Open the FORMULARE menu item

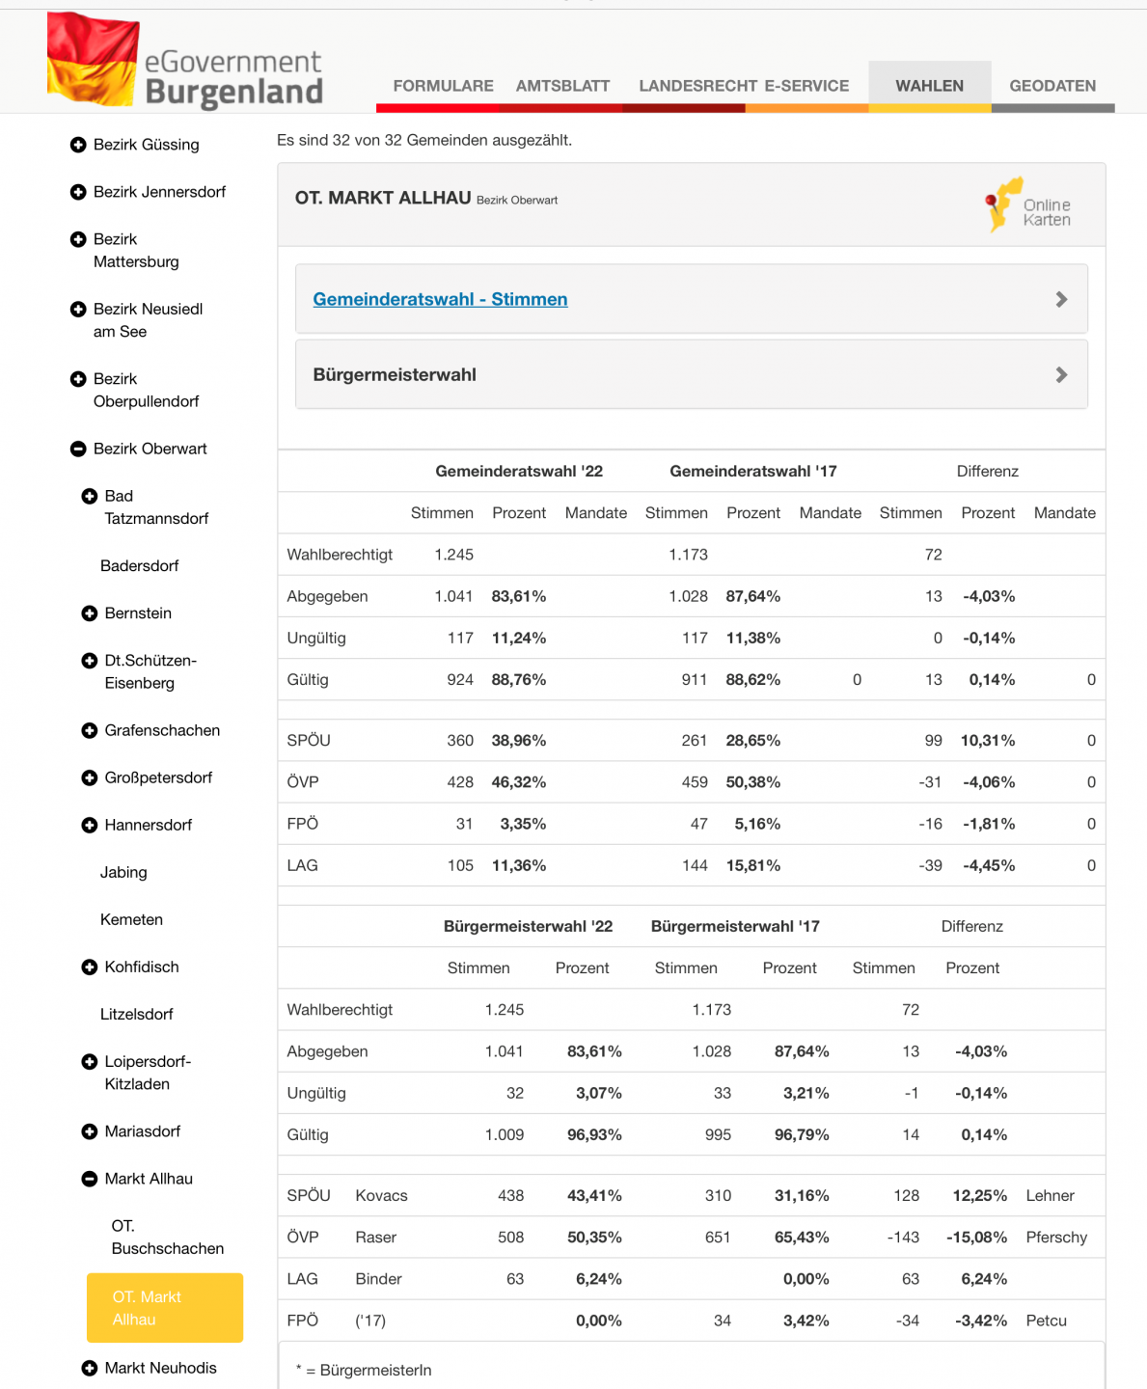click(x=443, y=86)
